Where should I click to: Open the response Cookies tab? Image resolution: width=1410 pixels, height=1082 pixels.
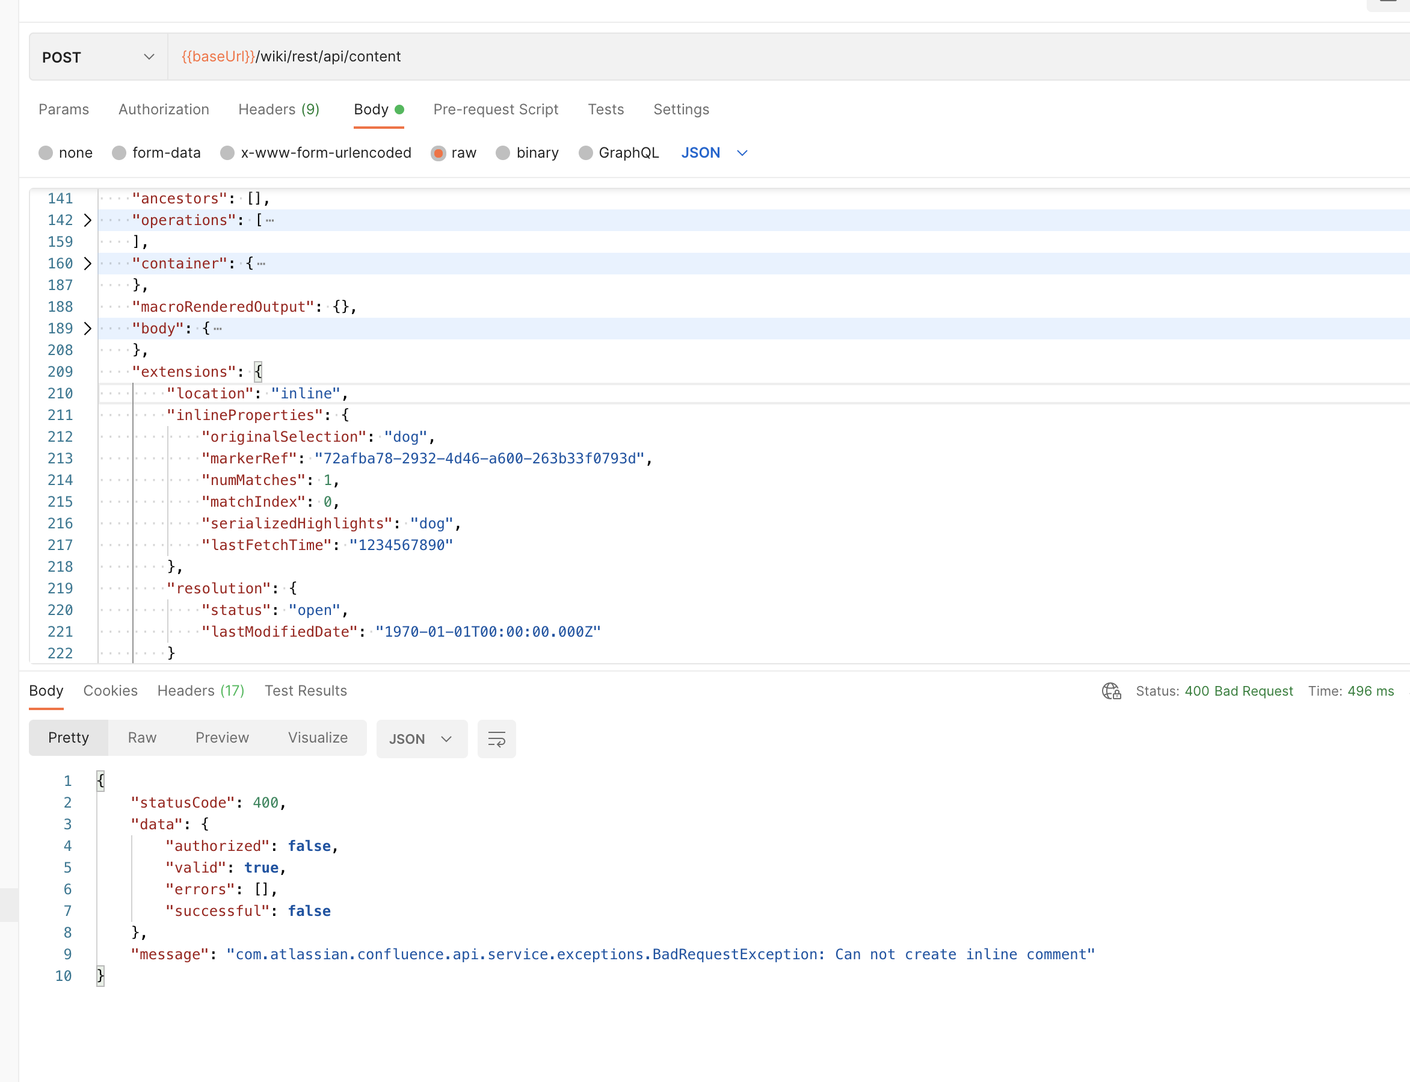(x=110, y=690)
